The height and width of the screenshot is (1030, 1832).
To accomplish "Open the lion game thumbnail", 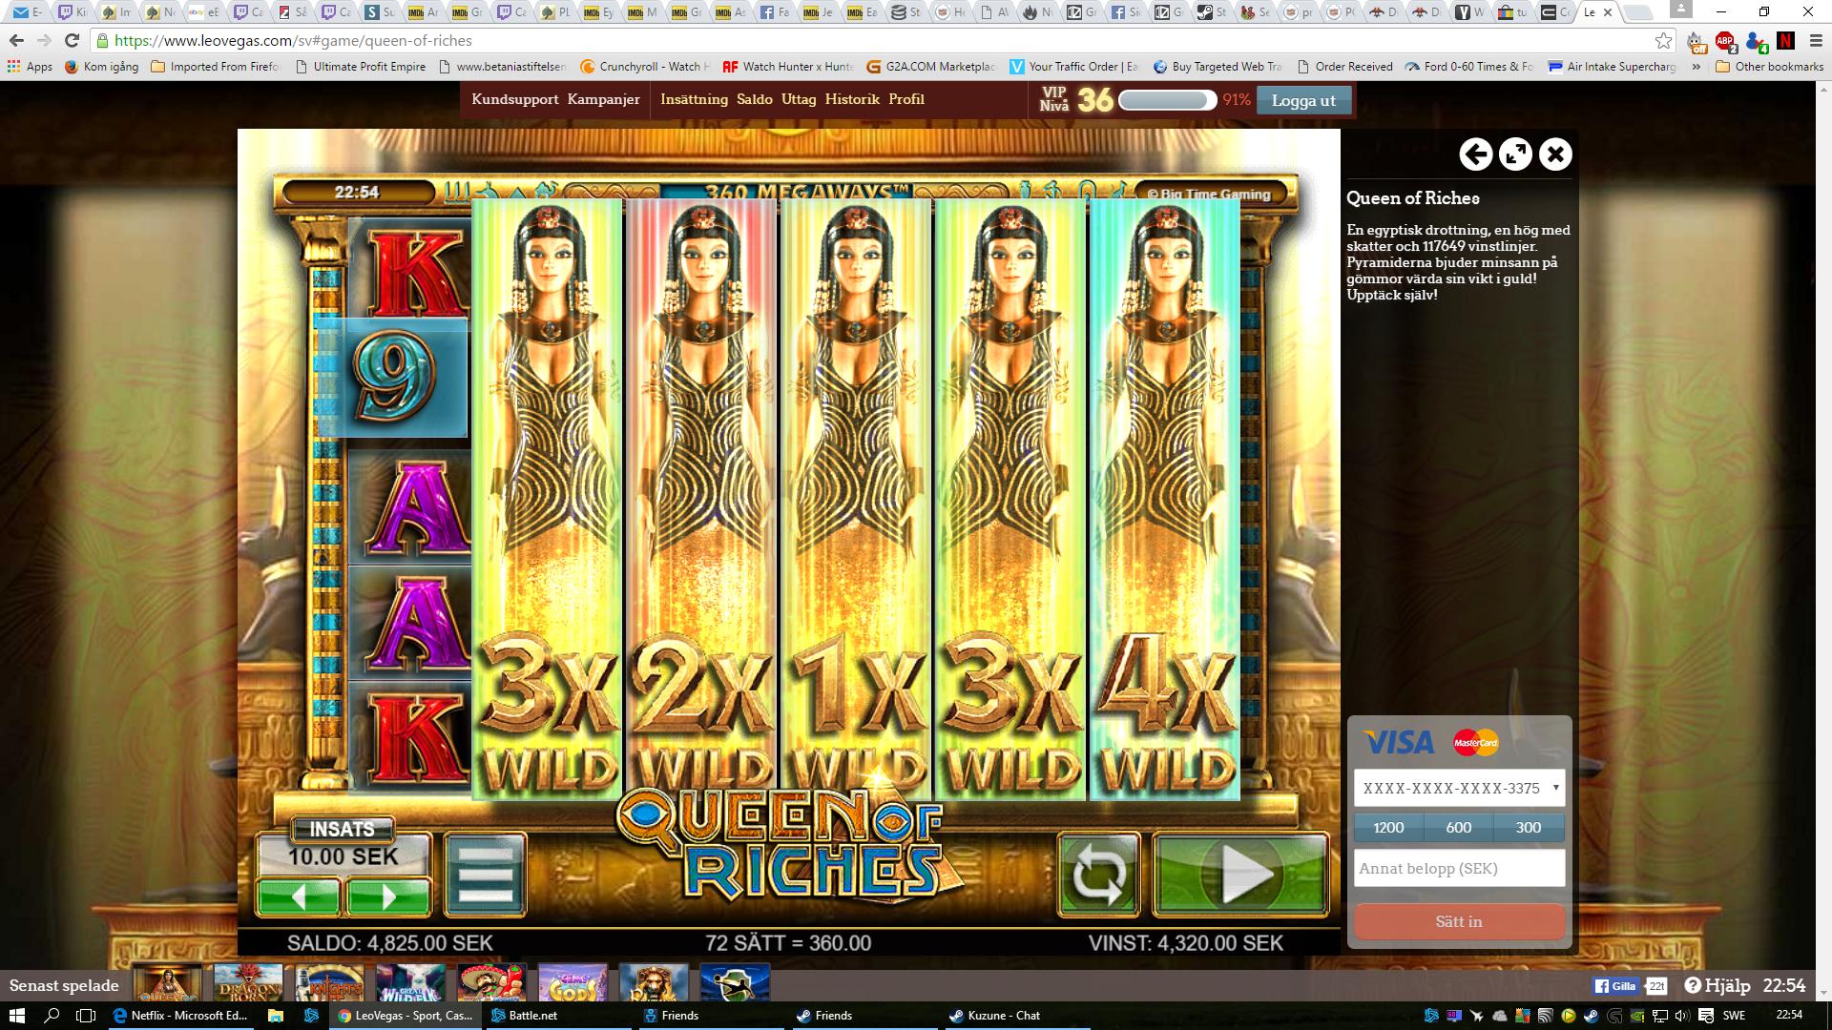I will 654,983.
